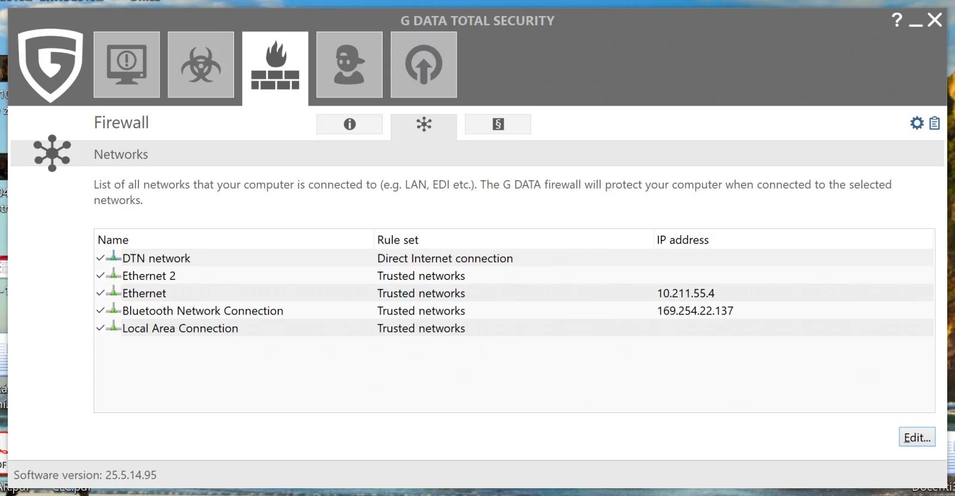The image size is (955, 496).
Task: Uncheck the Bluetooth Network Connection checkbox
Action: 100,310
